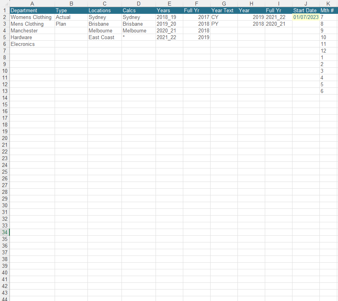
Task: Select the 2018_19 years cell
Action: click(x=169, y=17)
